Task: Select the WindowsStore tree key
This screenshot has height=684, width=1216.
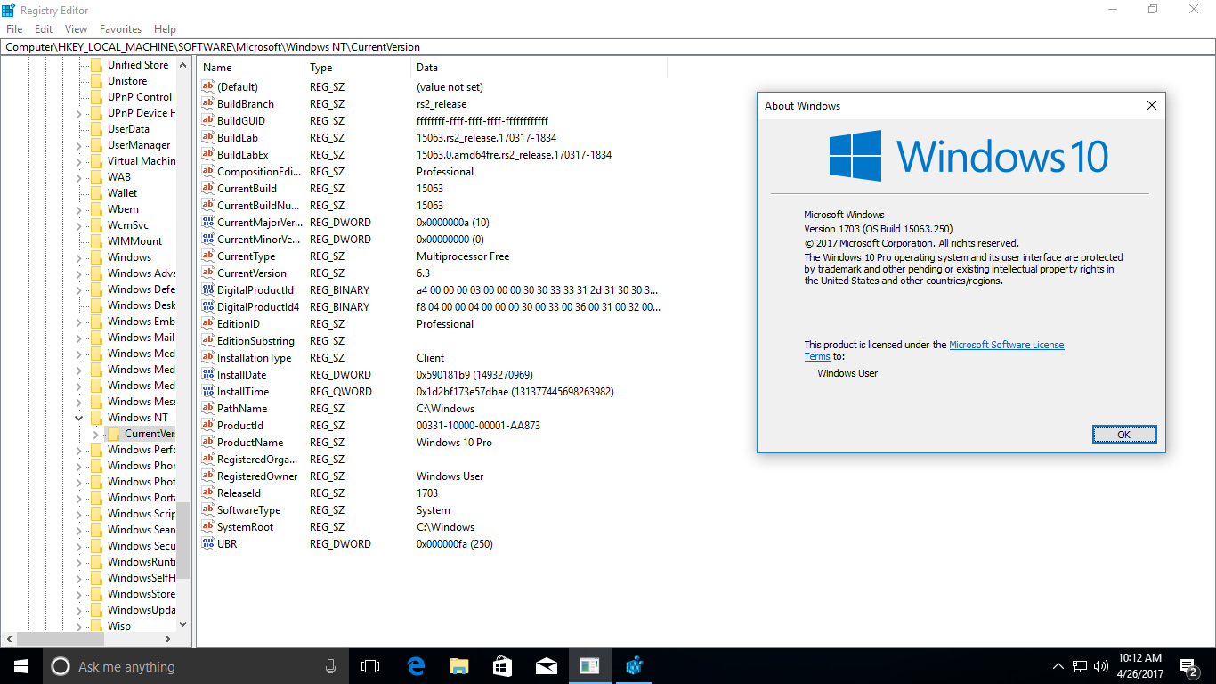Action: (x=141, y=594)
